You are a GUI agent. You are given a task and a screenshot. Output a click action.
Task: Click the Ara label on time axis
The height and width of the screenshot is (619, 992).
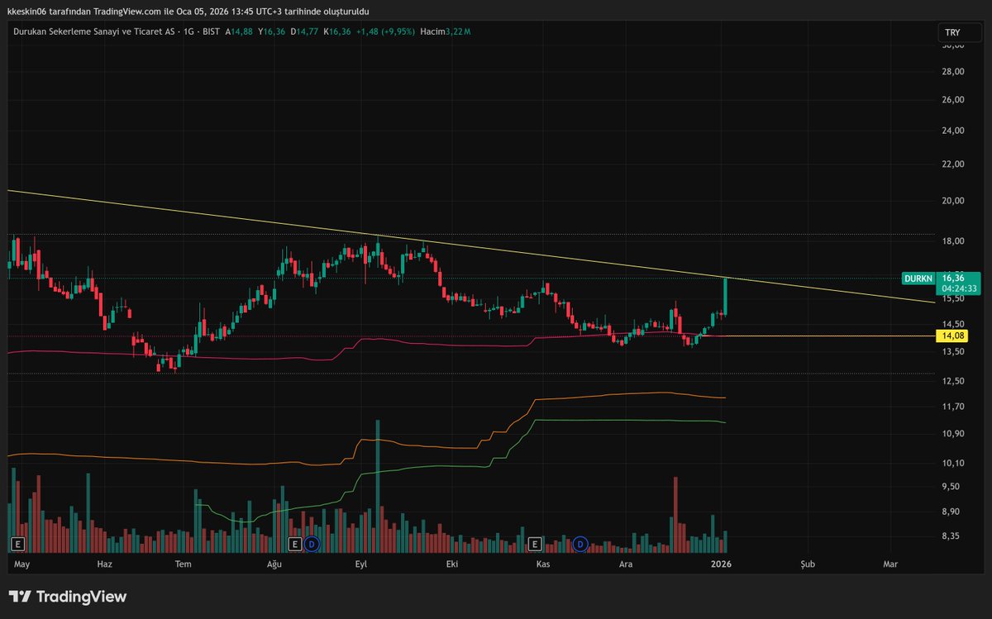coord(626,564)
